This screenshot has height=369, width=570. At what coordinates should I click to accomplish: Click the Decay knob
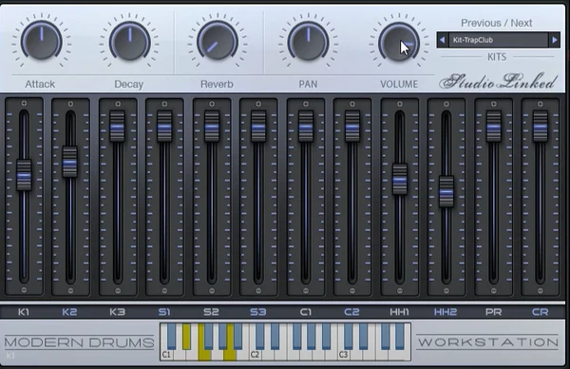click(130, 41)
